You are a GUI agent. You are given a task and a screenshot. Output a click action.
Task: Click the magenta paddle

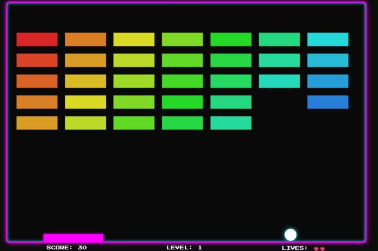click(x=73, y=238)
